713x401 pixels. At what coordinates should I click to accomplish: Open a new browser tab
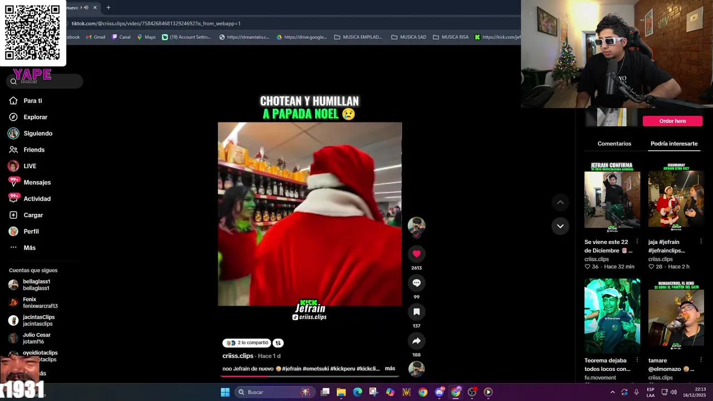tap(108, 7)
